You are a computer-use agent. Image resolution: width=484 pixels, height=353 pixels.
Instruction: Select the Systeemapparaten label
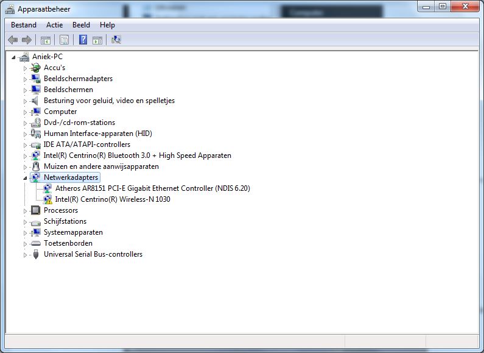click(x=73, y=232)
